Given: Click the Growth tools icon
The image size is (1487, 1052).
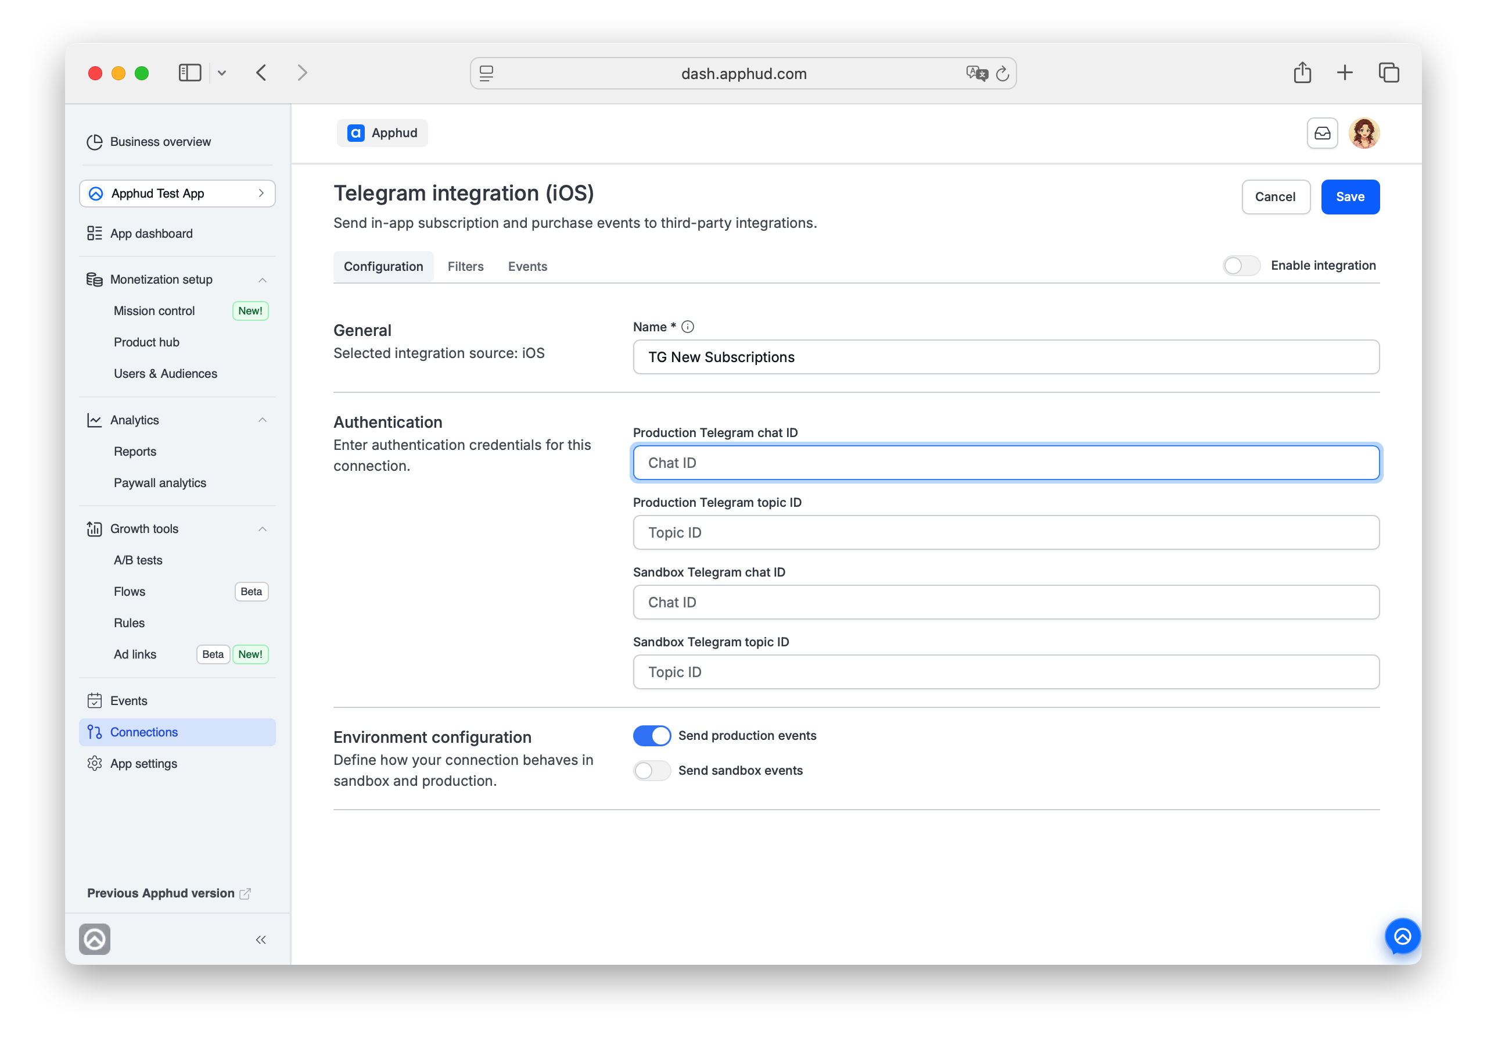Looking at the screenshot, I should coord(95,529).
